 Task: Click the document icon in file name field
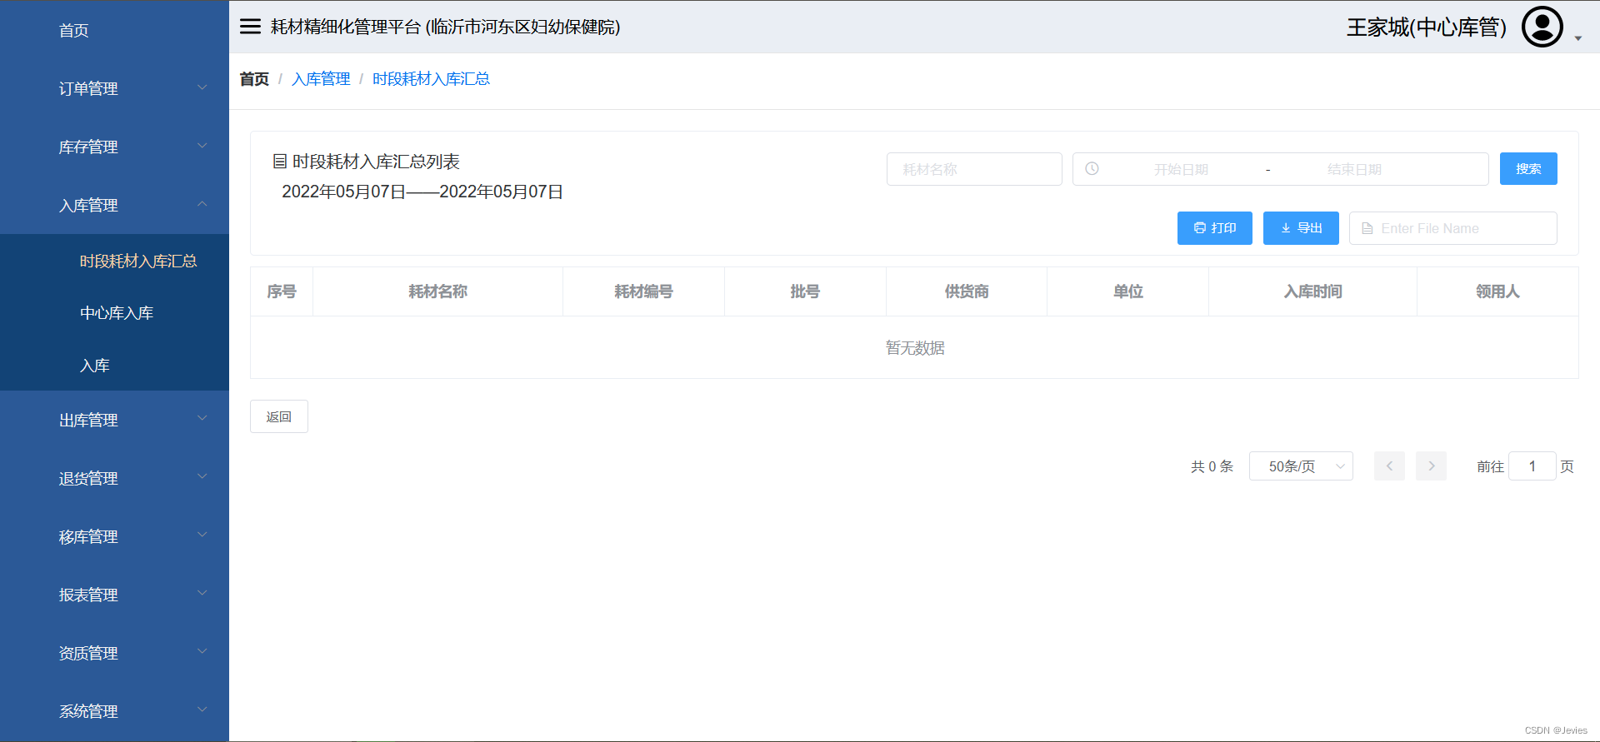[1367, 228]
